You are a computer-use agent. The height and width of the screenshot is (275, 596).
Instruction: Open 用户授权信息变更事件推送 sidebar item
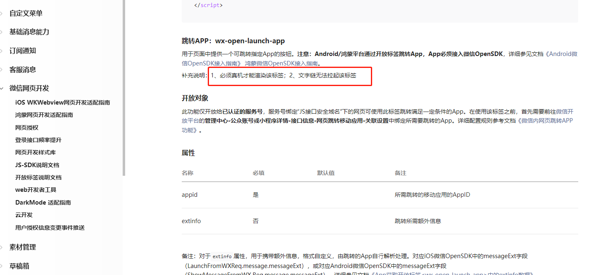click(50, 228)
